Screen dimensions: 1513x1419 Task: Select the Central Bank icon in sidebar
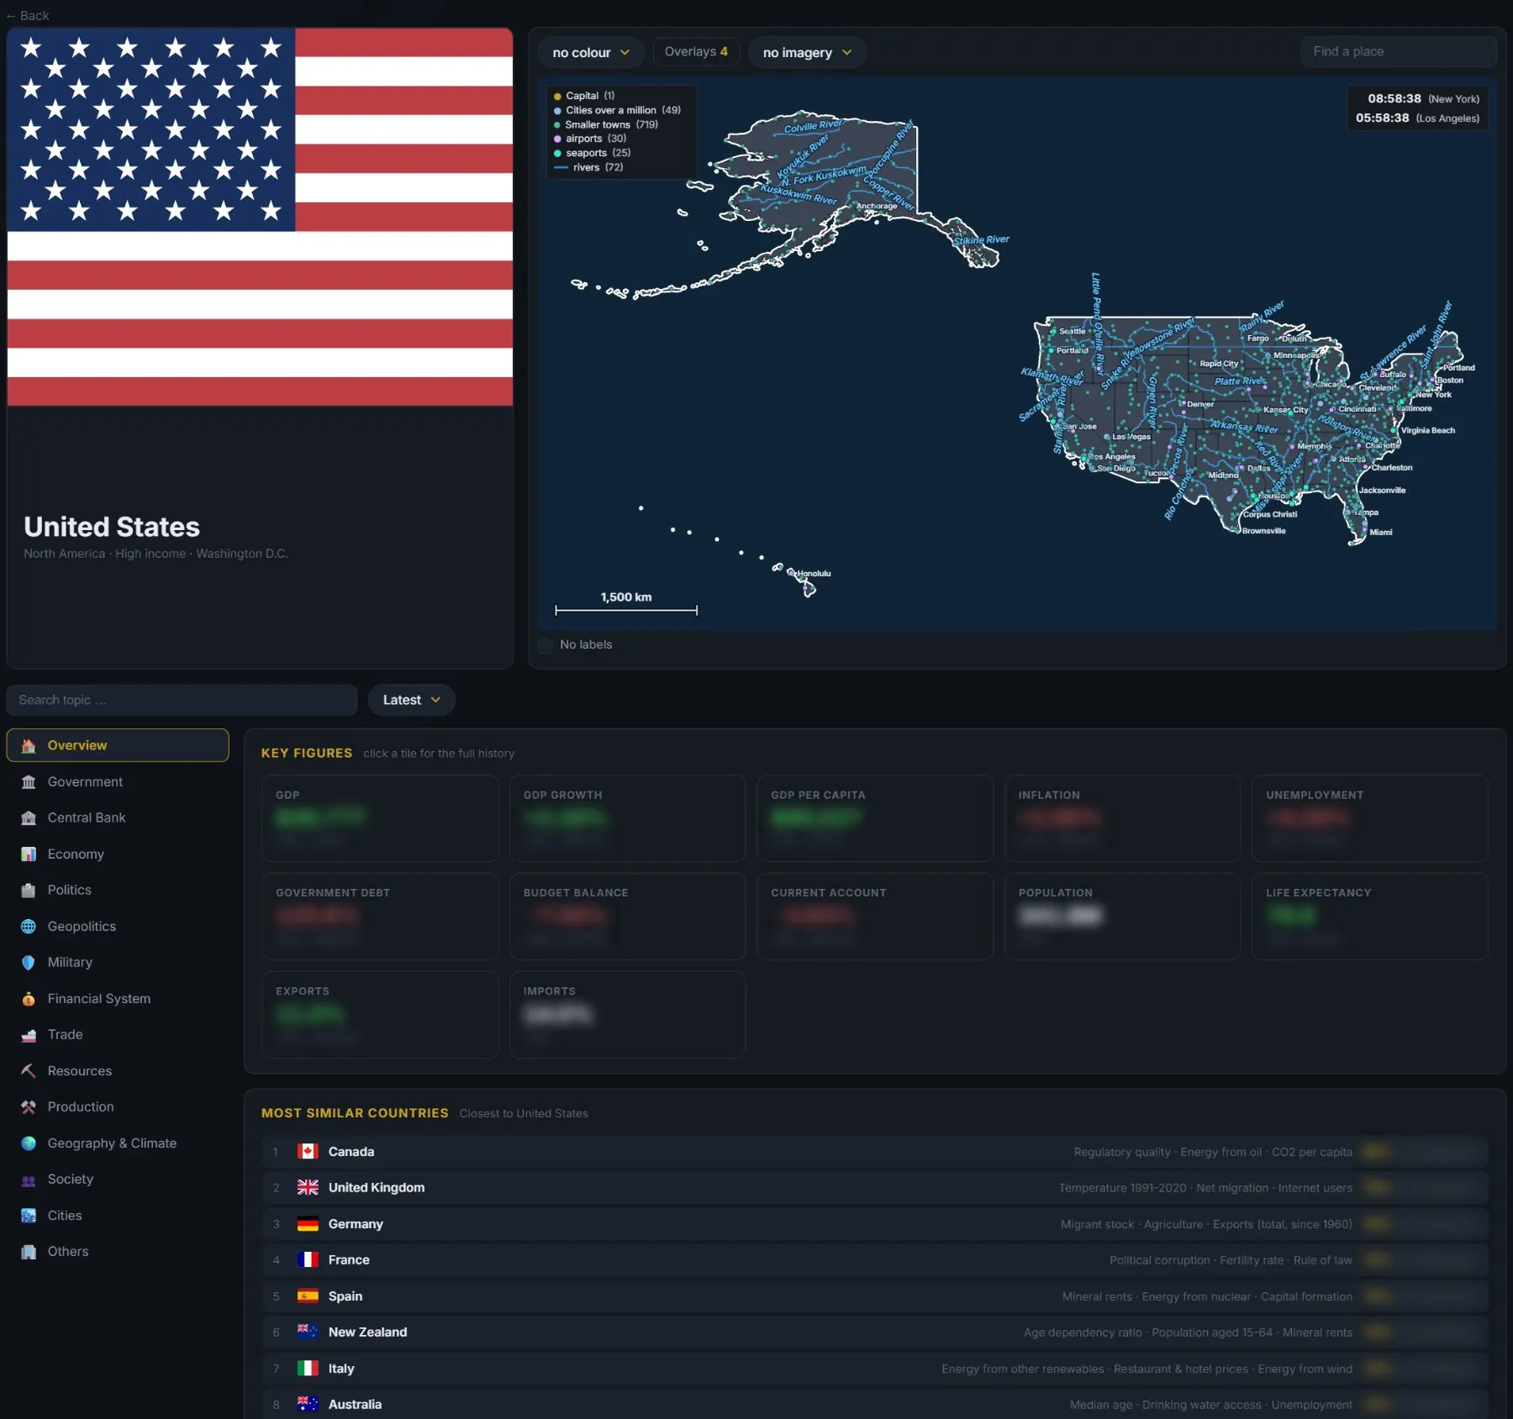click(x=29, y=818)
